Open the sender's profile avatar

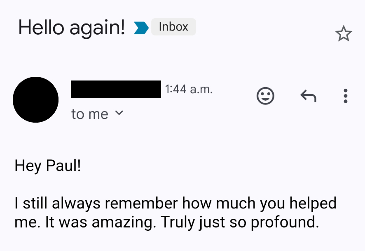click(36, 100)
